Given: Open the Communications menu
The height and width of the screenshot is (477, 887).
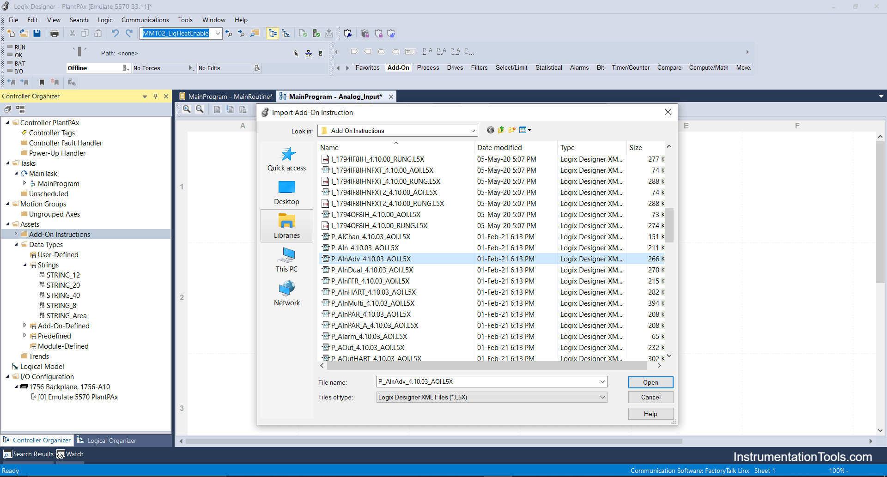Looking at the screenshot, I should coord(145,20).
